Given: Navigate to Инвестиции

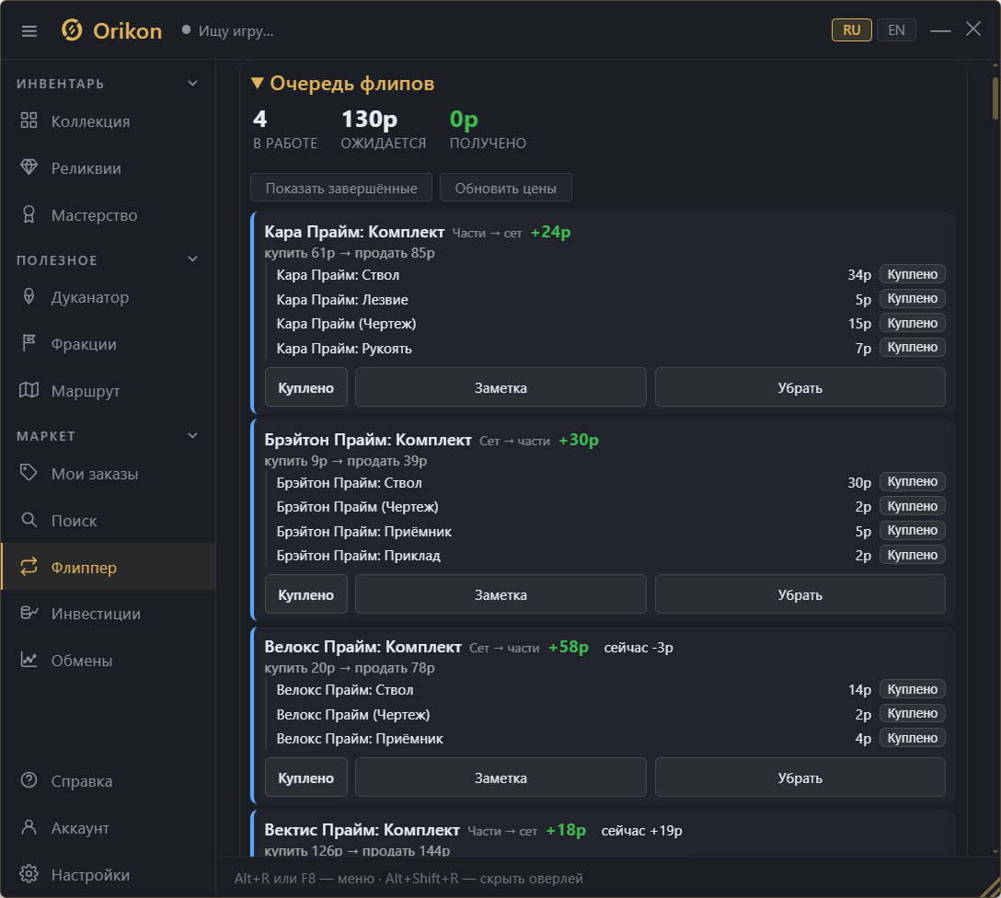Looking at the screenshot, I should [108, 614].
